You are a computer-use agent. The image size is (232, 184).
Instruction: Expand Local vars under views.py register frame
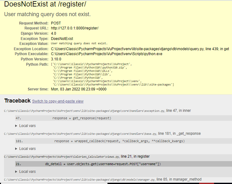(x=25, y=172)
